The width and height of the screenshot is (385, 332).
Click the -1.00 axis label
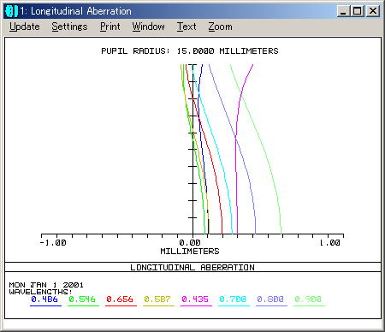tap(53, 243)
